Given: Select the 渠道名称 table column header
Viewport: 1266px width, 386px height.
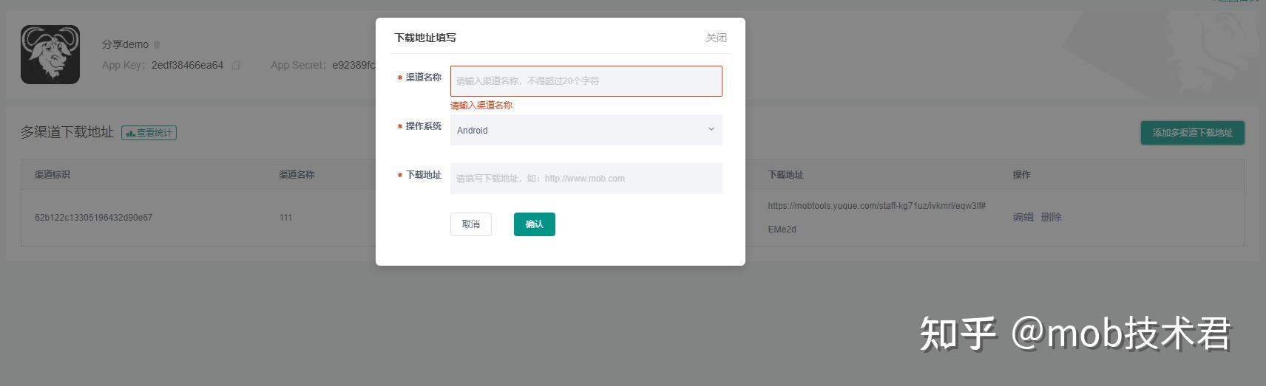Looking at the screenshot, I should tap(297, 175).
